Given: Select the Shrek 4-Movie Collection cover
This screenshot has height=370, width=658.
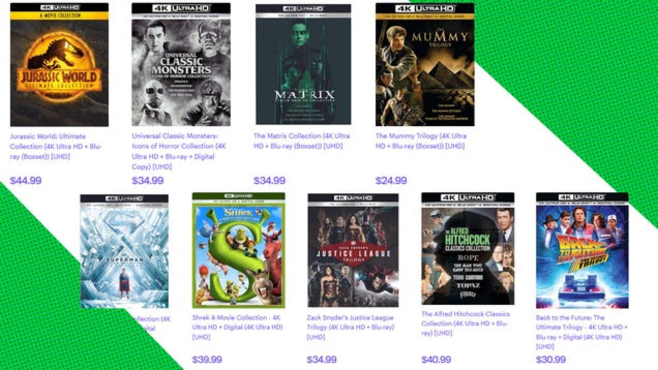Looking at the screenshot, I should pyautogui.click(x=239, y=250).
